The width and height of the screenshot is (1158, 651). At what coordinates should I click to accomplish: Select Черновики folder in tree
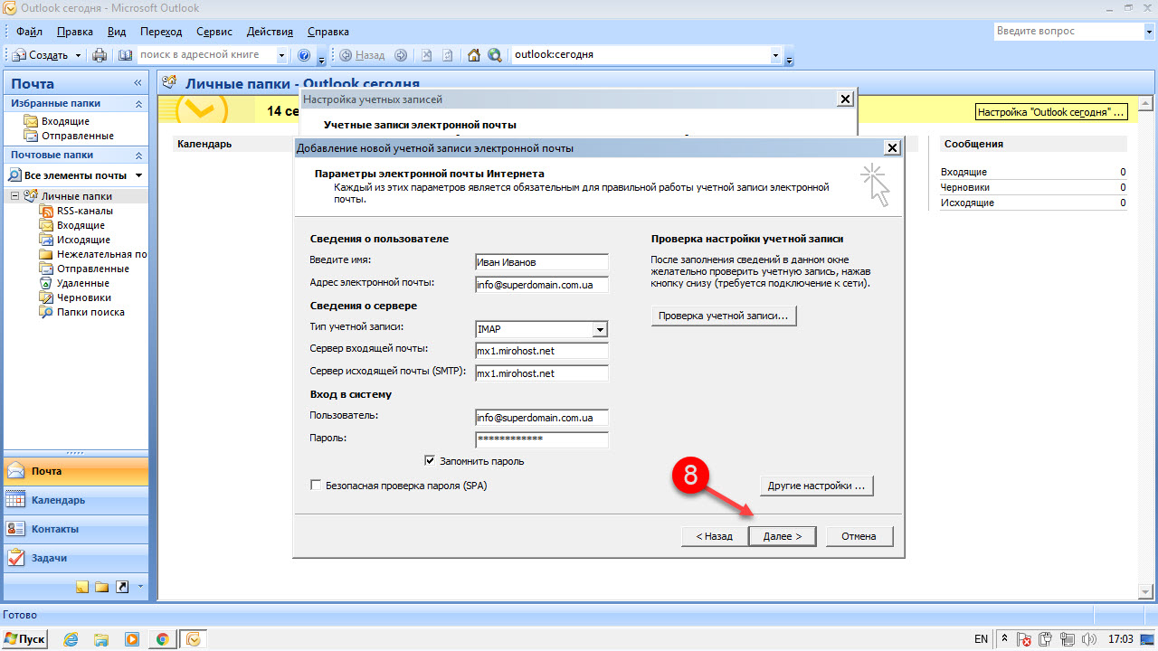(x=84, y=297)
